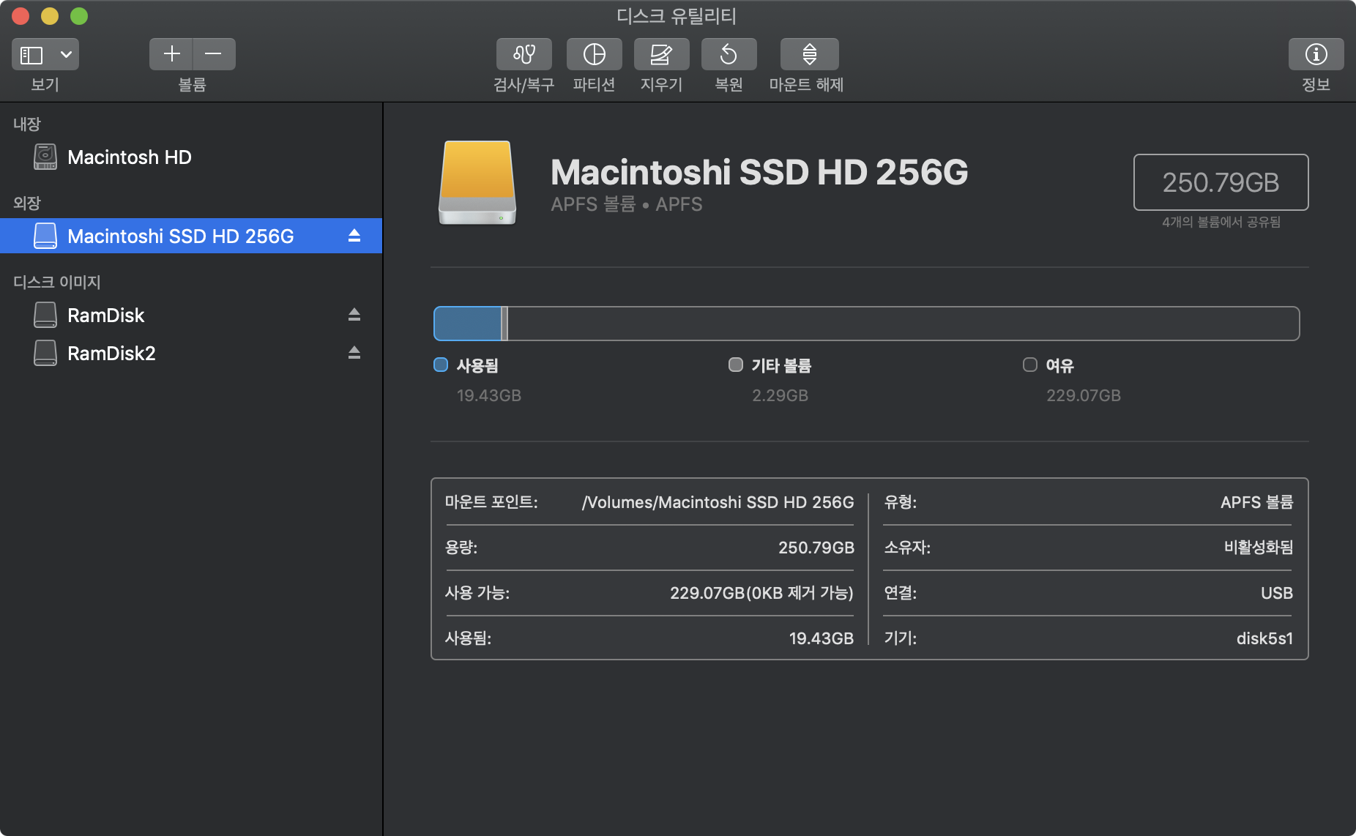This screenshot has height=836, width=1356.
Task: Remove volume with the minus button
Action: click(214, 54)
